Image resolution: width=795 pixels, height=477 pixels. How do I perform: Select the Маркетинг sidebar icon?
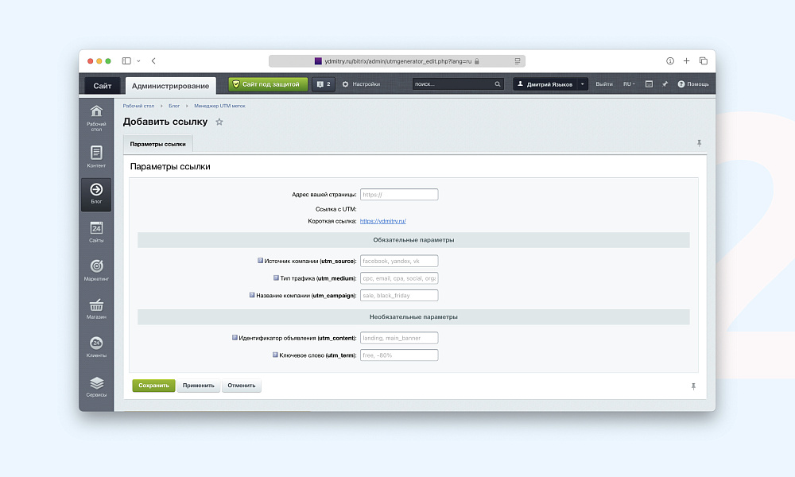click(96, 270)
